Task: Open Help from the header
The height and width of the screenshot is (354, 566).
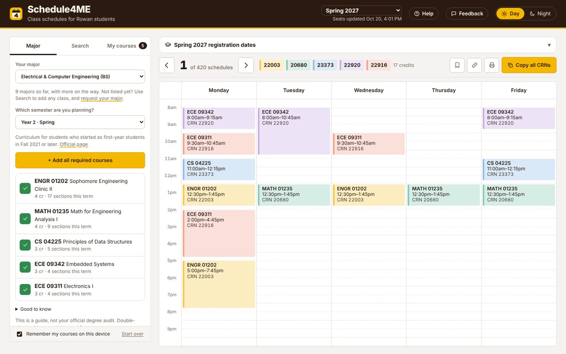Action: 424,13
